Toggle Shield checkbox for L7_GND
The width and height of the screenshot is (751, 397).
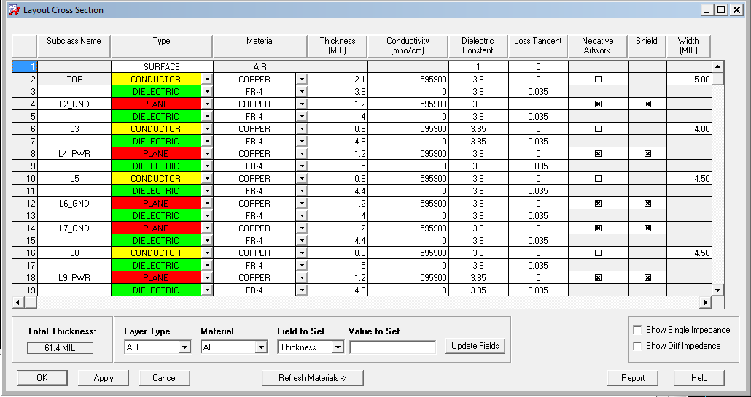647,228
